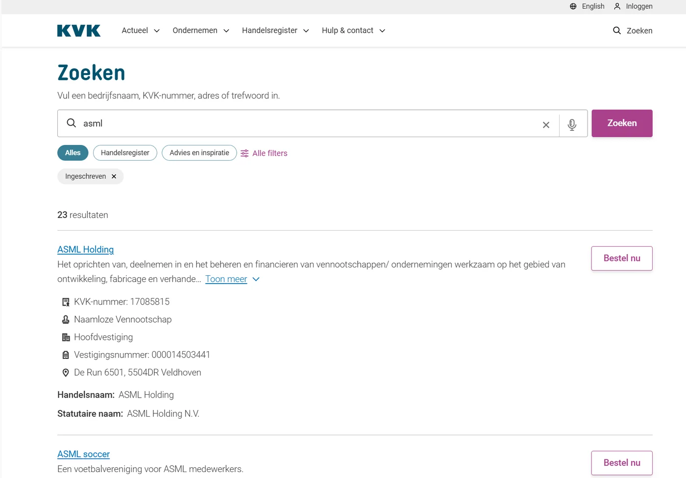Expand description with Toon meer
This screenshot has height=478, width=686.
[x=226, y=279]
